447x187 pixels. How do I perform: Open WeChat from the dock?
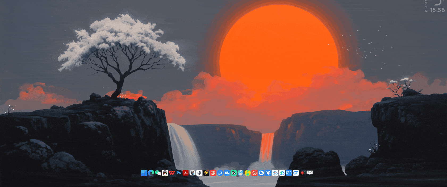[158, 173]
